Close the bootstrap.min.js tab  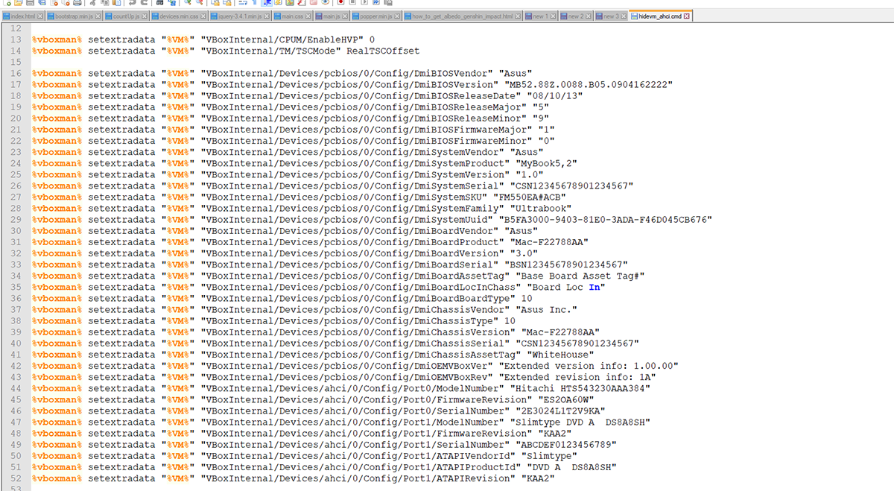(x=98, y=16)
